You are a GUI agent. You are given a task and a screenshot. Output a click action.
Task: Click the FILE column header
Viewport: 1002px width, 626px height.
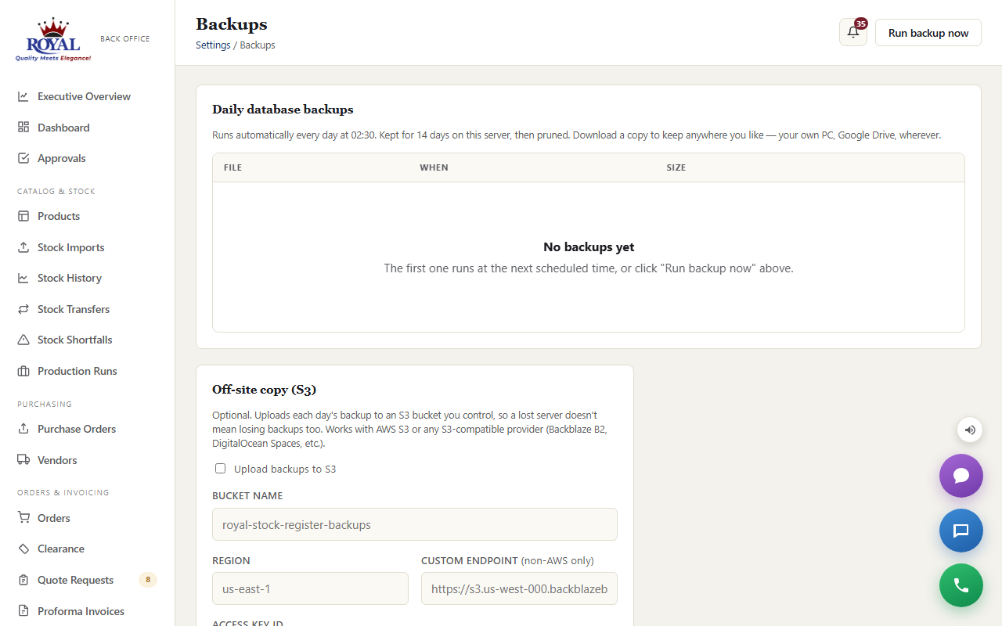tap(232, 167)
